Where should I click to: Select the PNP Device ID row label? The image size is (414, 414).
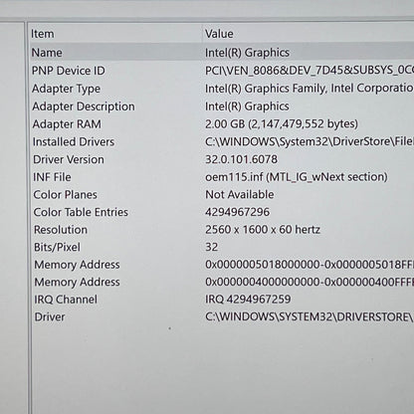click(x=69, y=71)
